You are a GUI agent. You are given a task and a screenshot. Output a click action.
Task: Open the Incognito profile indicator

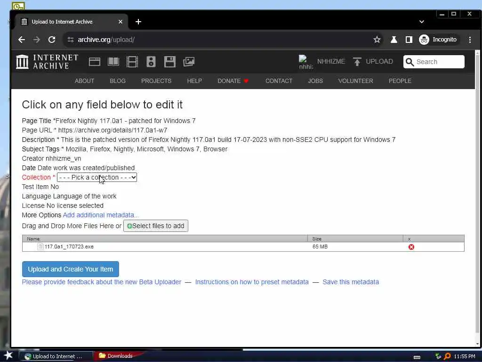[438, 40]
